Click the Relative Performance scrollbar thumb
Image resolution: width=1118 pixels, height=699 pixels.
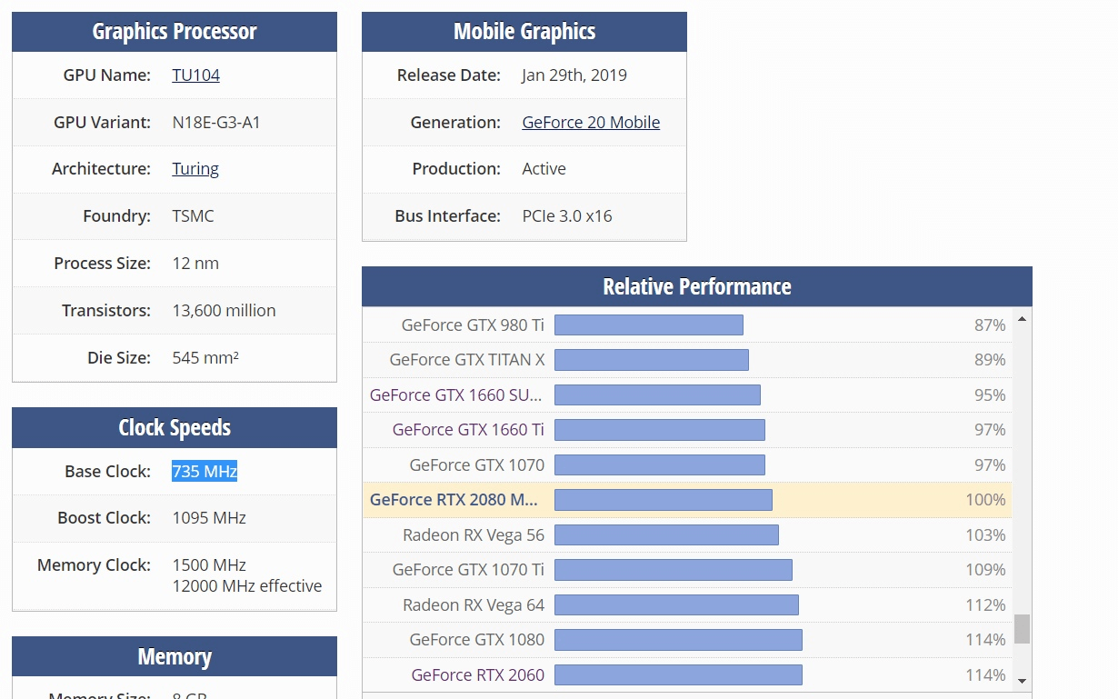pos(1022,628)
